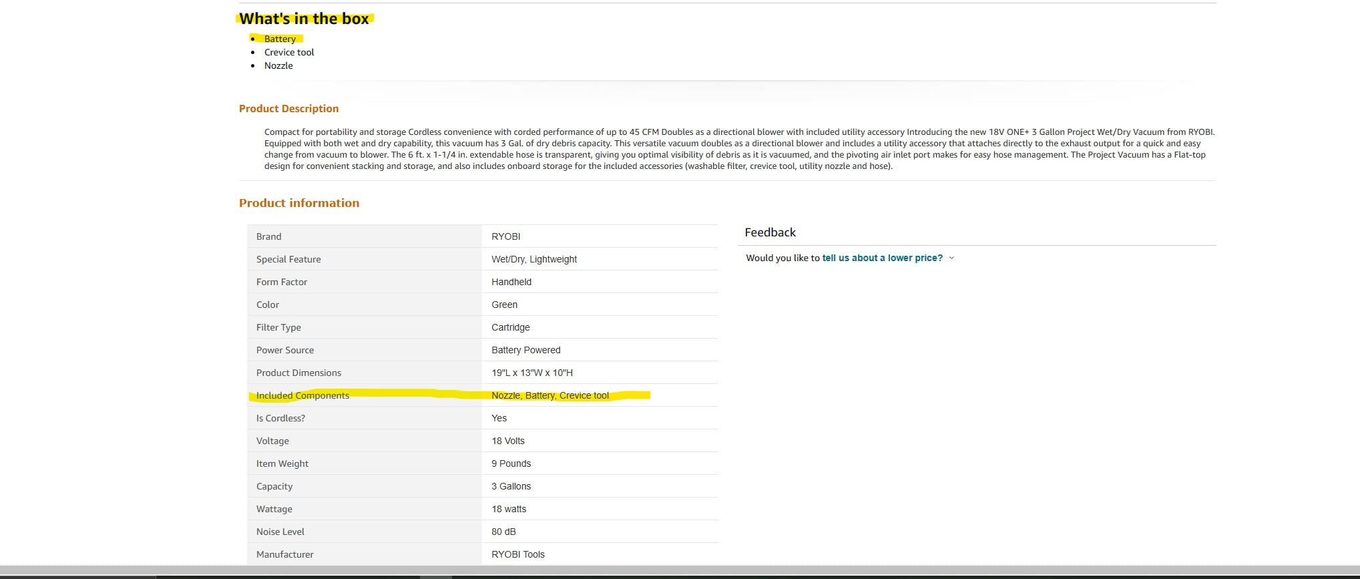Click the "Is Cordless?" row label

(280, 418)
